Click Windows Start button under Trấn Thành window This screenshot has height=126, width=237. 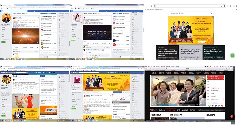click(x=2, y=59)
